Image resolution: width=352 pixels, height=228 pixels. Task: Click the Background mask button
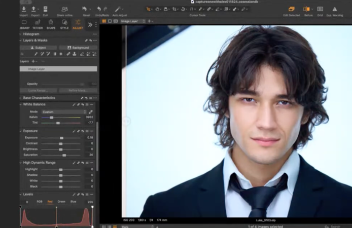[78, 48]
